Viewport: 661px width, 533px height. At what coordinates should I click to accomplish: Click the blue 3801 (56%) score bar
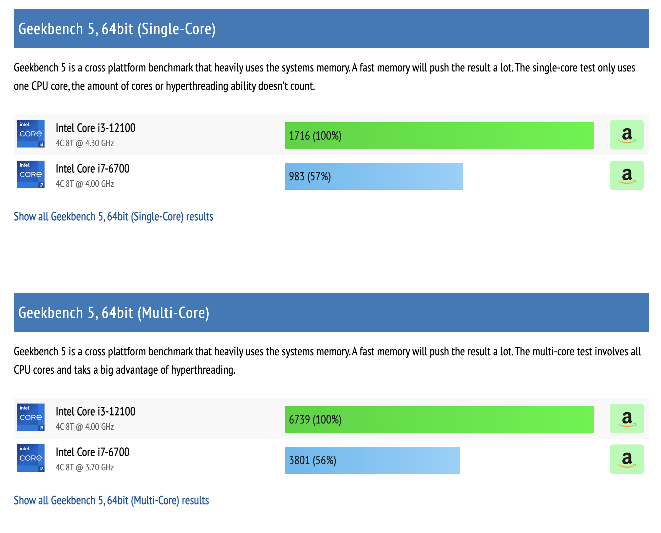click(372, 460)
